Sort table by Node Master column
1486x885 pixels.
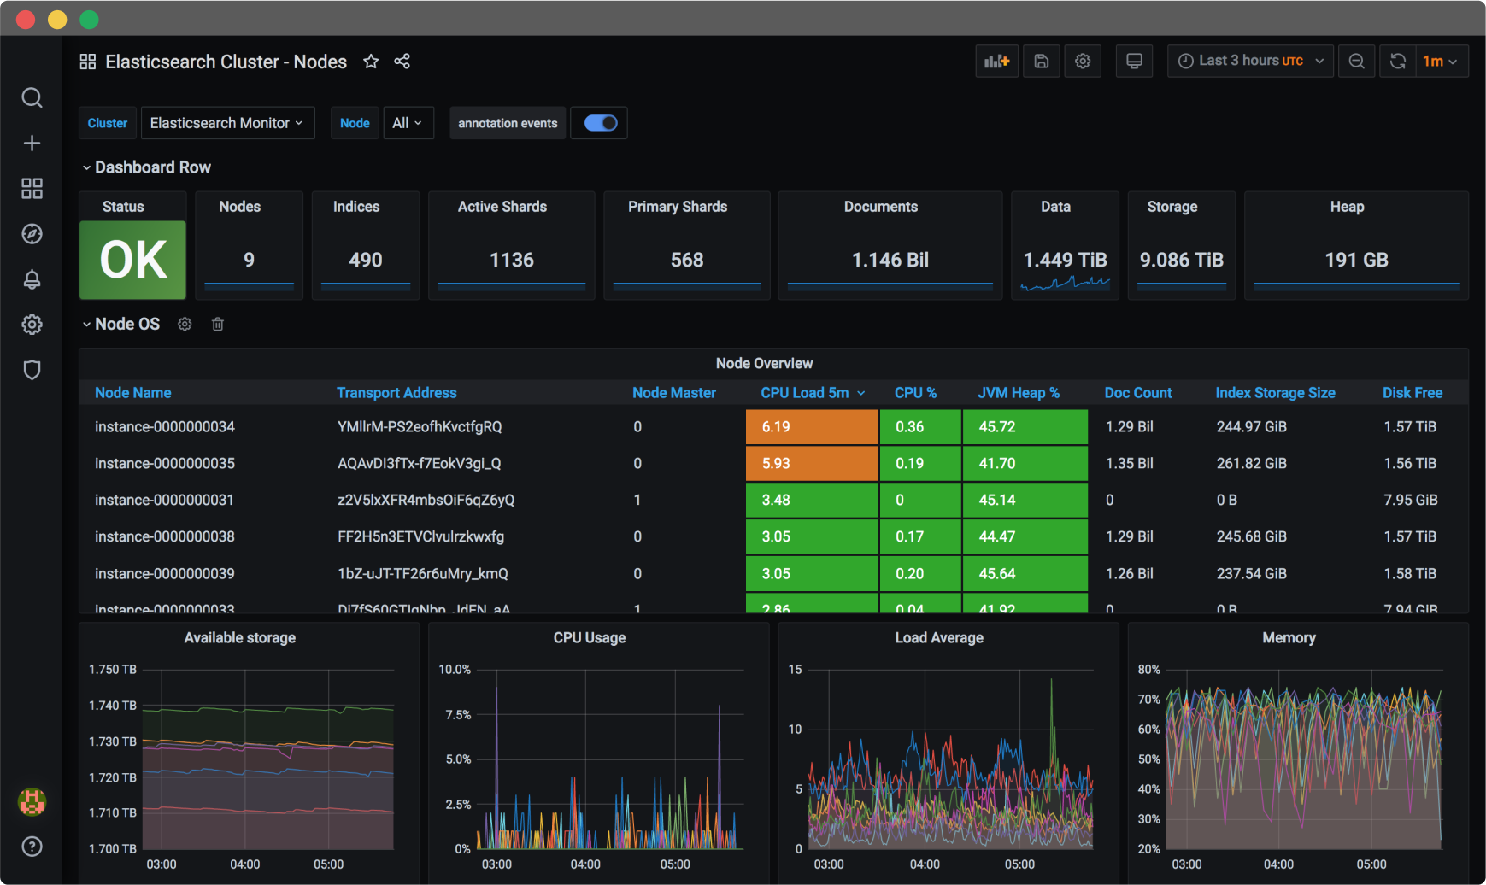[674, 393]
